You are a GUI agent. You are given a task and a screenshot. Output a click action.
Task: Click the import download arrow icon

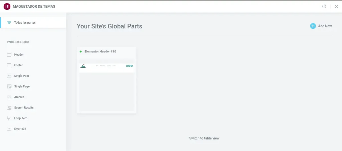click(324, 6)
